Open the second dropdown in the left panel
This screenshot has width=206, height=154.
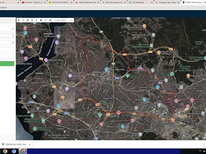[x=7, y=36]
